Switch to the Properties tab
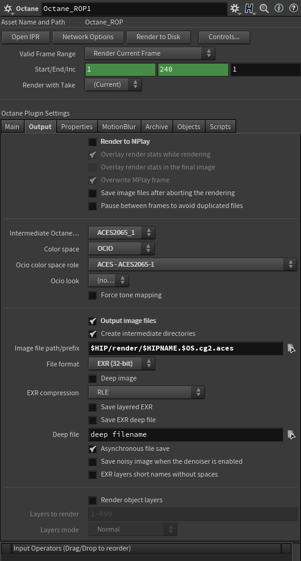This screenshot has height=561, width=301. coord(77,127)
